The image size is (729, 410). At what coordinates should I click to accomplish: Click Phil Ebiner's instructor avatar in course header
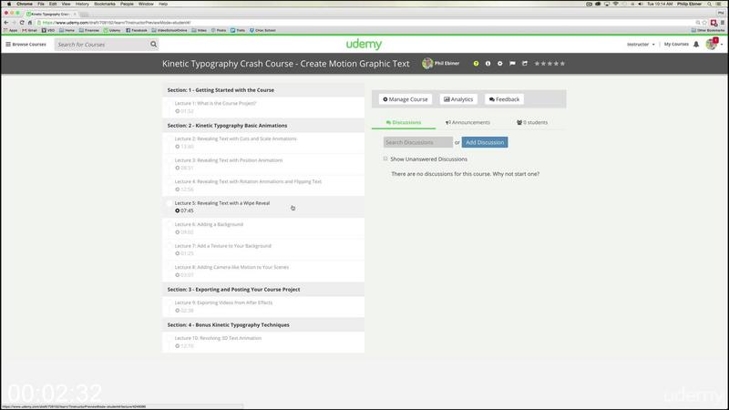pos(427,64)
